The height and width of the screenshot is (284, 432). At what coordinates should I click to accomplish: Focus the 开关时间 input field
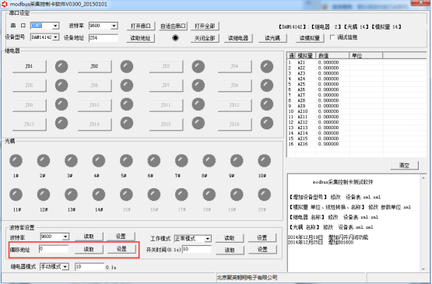197,249
